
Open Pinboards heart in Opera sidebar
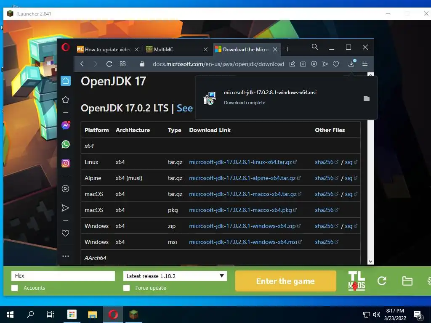click(x=65, y=233)
